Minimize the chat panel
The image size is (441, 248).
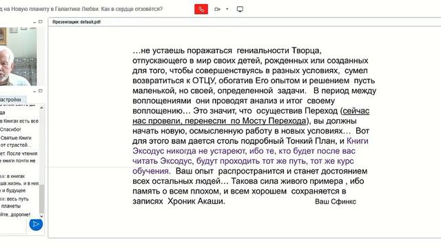(34, 92)
